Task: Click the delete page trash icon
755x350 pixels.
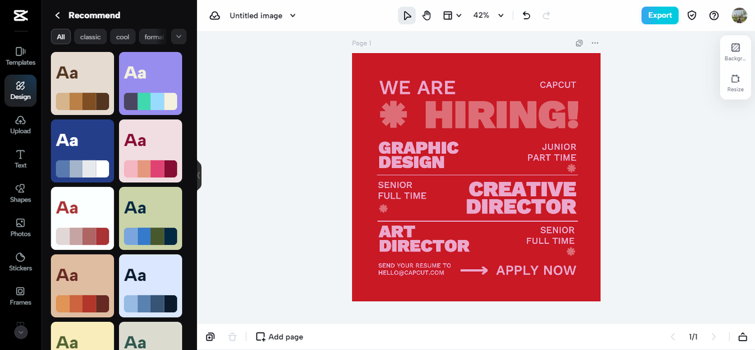Action: coord(232,337)
